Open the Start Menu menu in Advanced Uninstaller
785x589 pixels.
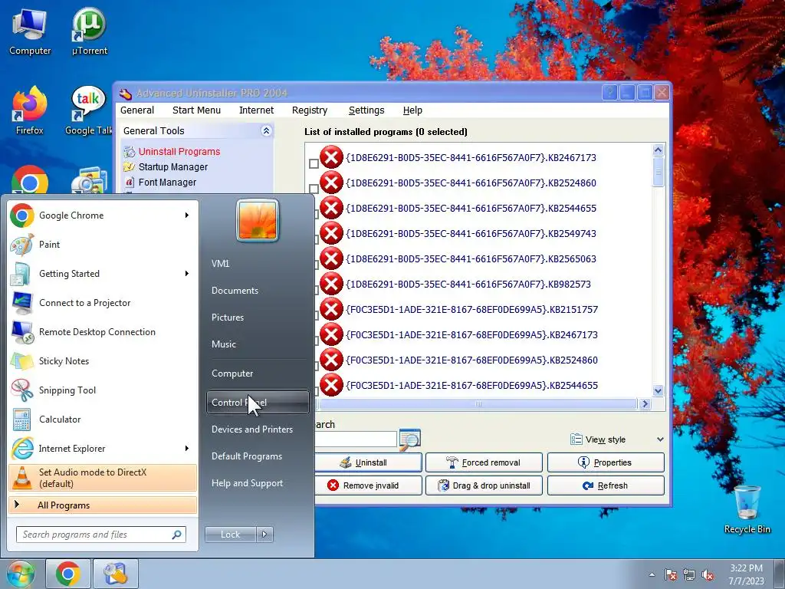click(x=196, y=110)
